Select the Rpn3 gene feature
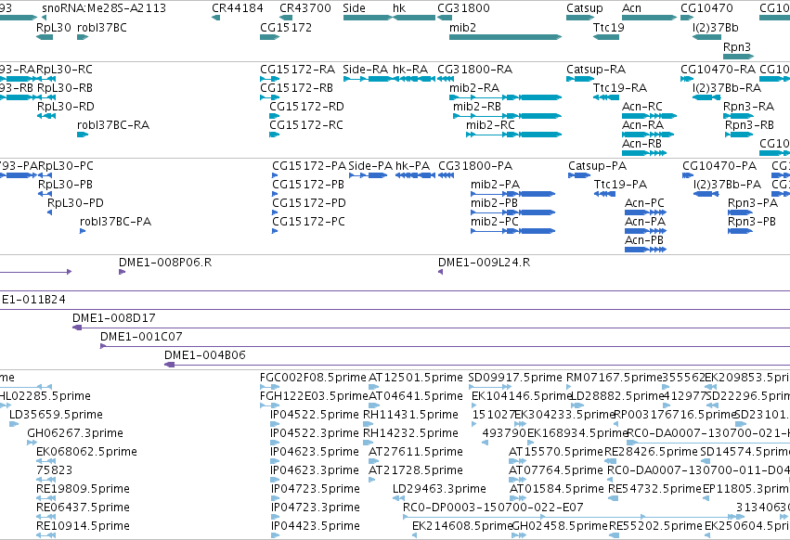The image size is (790, 540). pyautogui.click(x=739, y=56)
